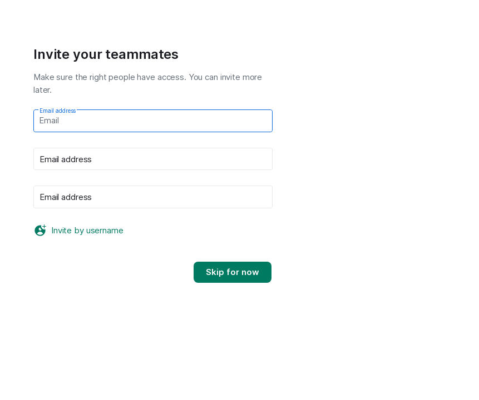This screenshot has height=400, width=479.
Task: Click the email field directly below the focused one
Action: (152, 159)
